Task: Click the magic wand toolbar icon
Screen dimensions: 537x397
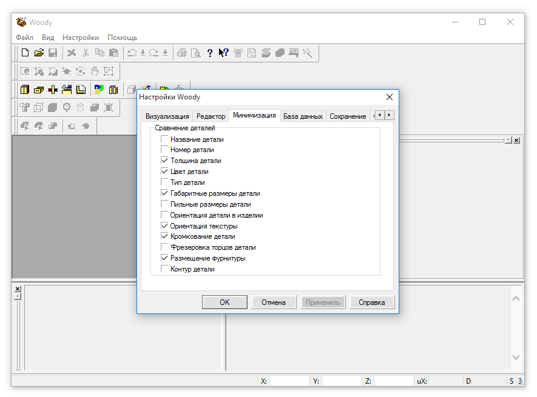Action: point(308,53)
